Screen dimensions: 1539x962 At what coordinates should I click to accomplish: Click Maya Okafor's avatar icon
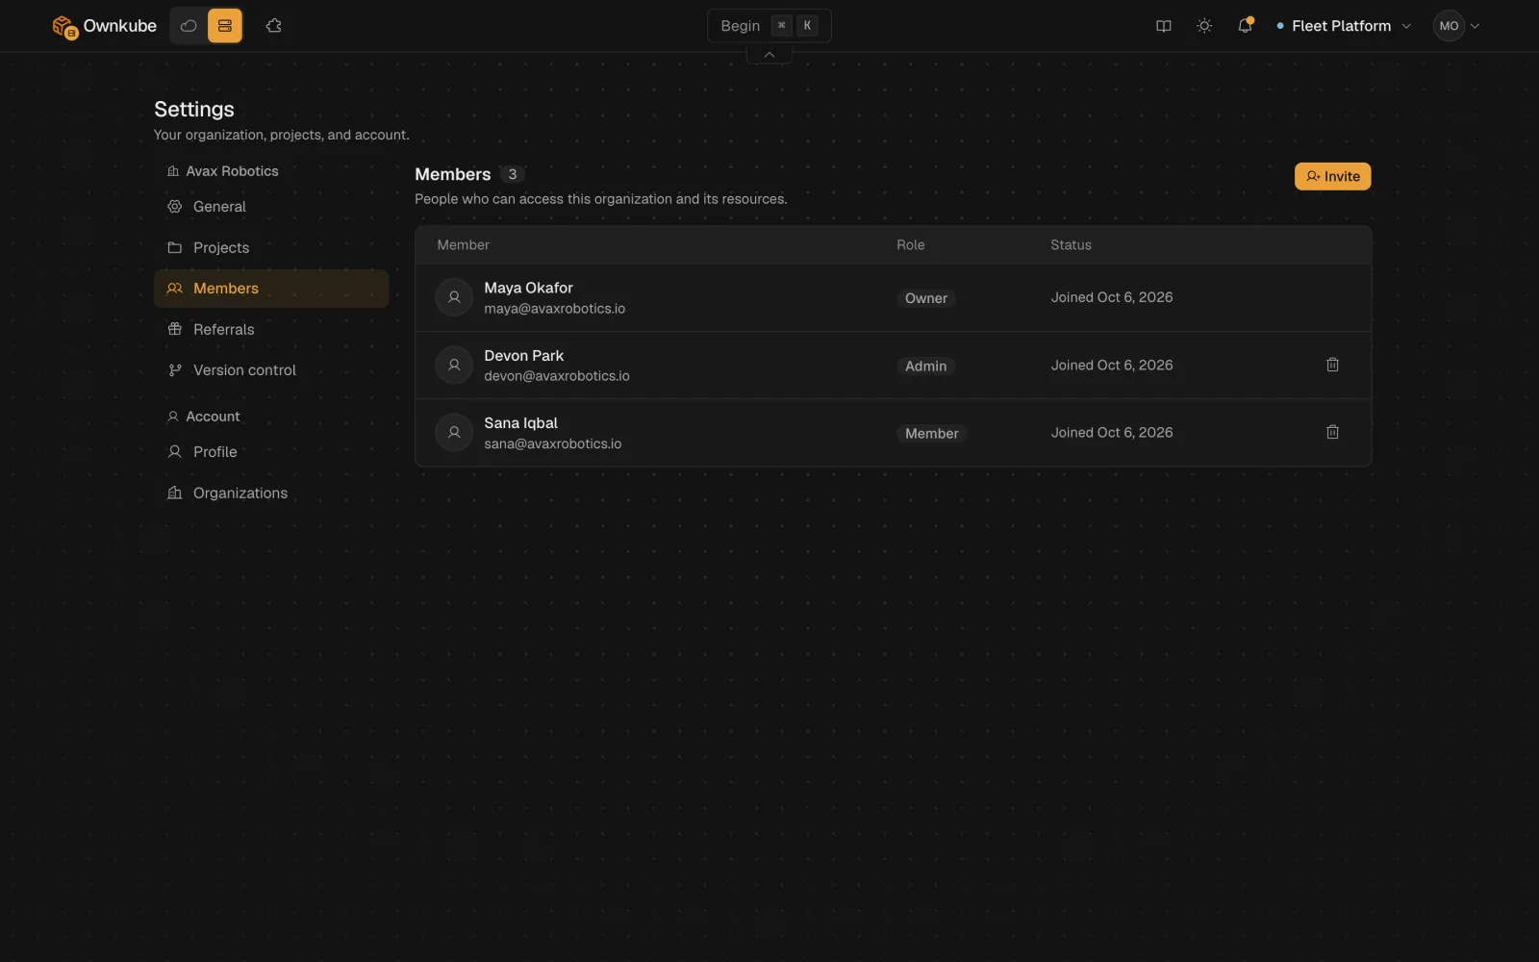[454, 297]
